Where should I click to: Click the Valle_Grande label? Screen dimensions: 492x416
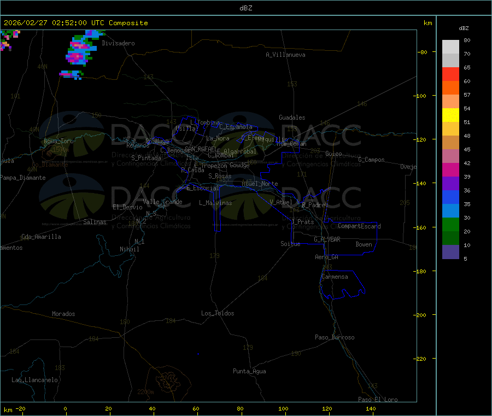coord(162,202)
